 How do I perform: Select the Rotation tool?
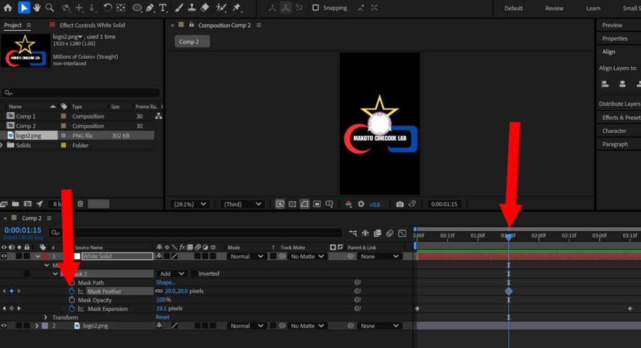tap(108, 7)
